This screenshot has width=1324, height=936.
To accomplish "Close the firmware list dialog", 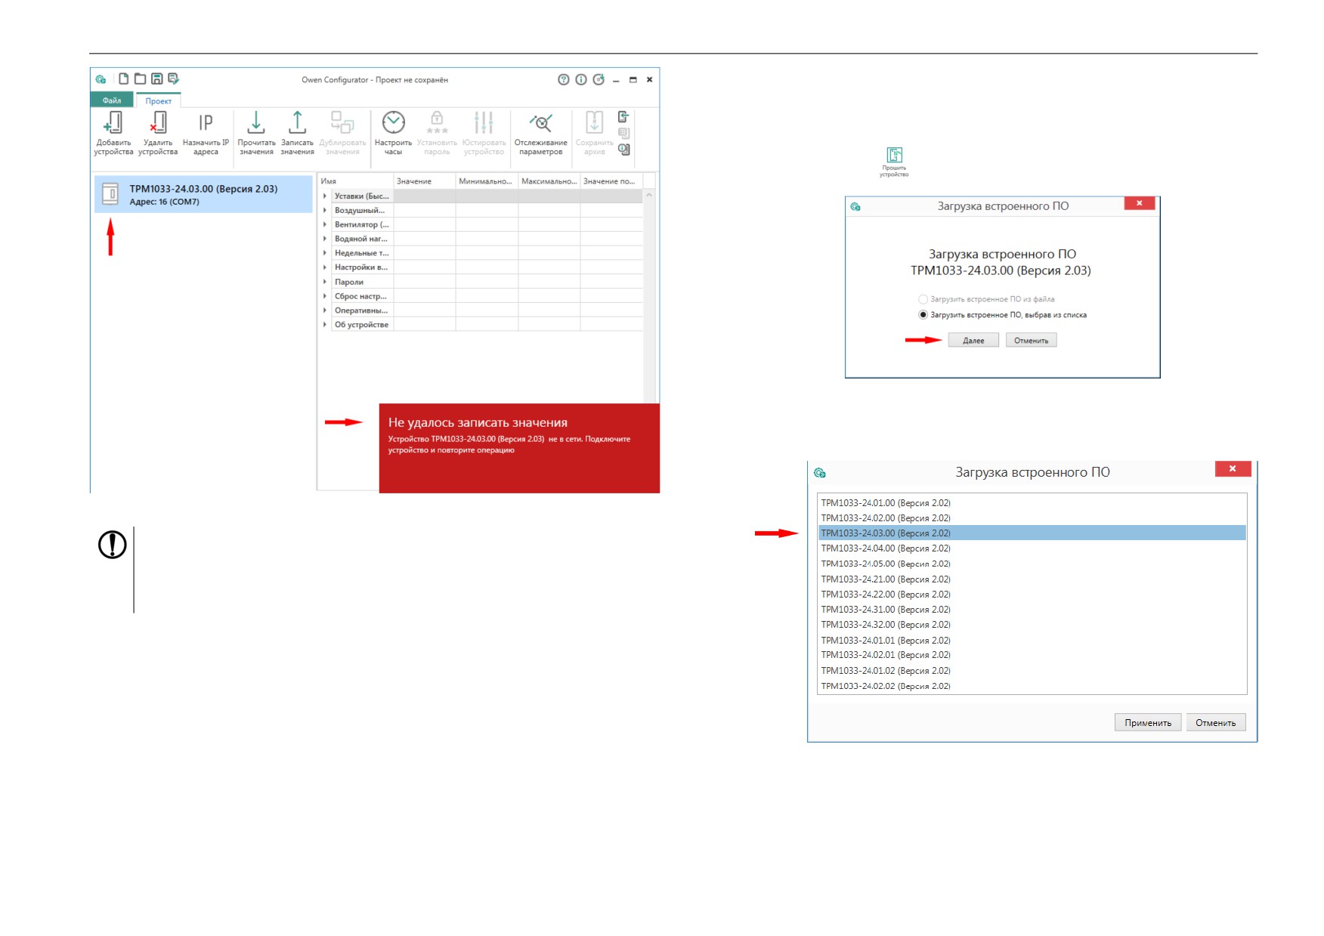I will coord(1233,469).
